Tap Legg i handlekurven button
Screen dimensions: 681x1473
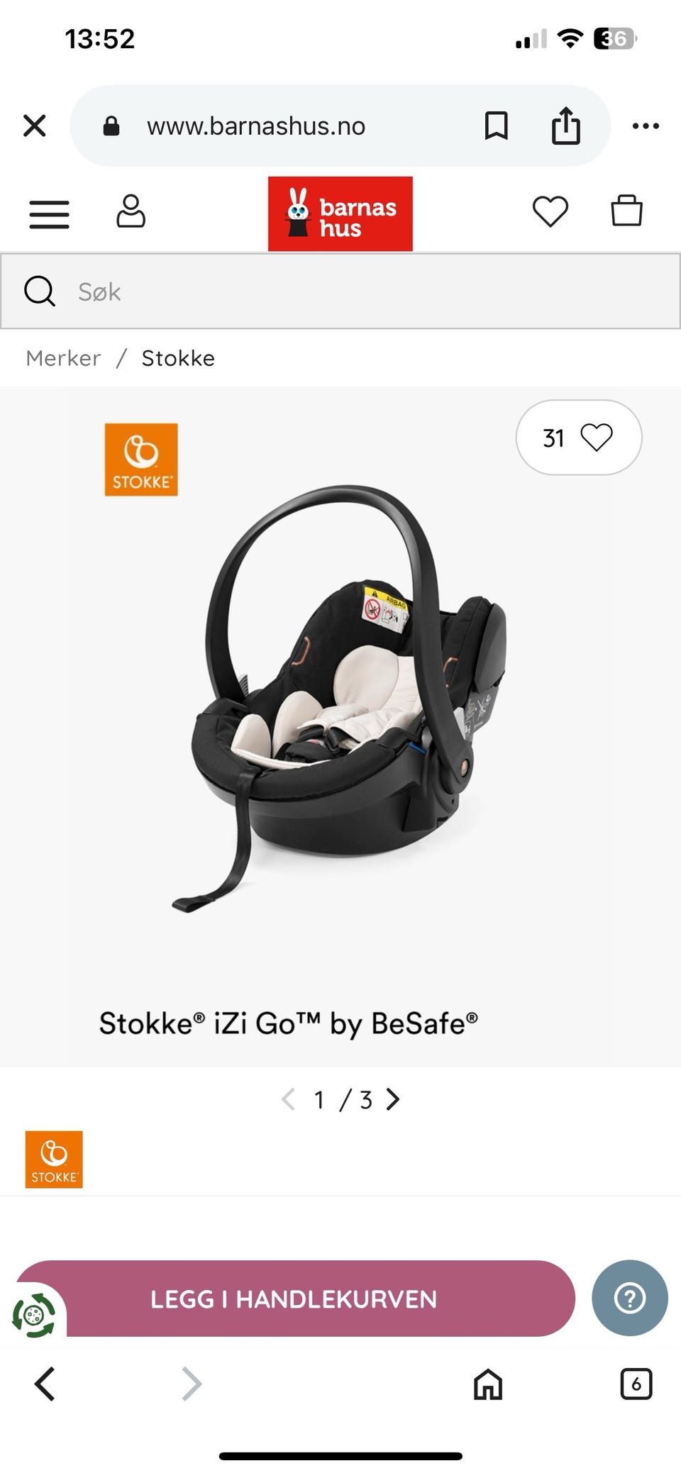click(294, 1299)
